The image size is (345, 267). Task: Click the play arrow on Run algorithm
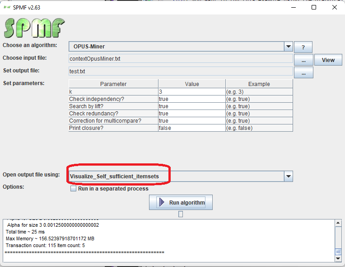[162, 202]
